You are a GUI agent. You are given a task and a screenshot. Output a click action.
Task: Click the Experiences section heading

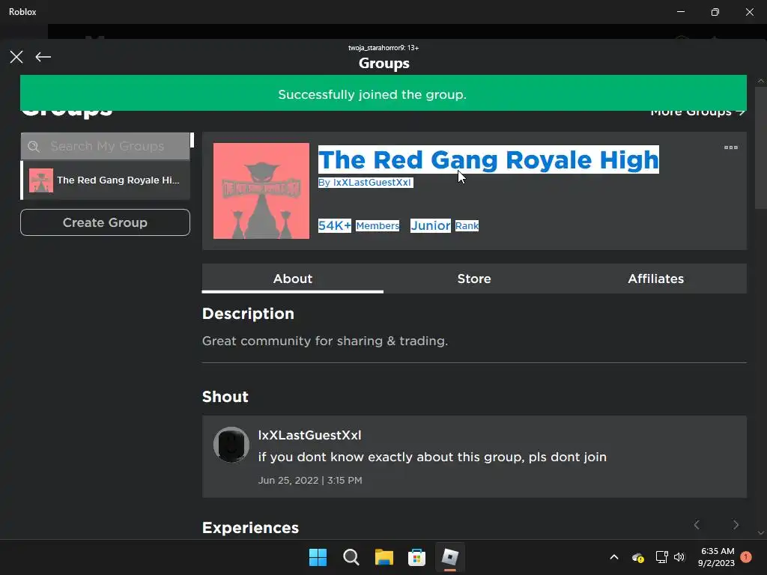(x=250, y=528)
